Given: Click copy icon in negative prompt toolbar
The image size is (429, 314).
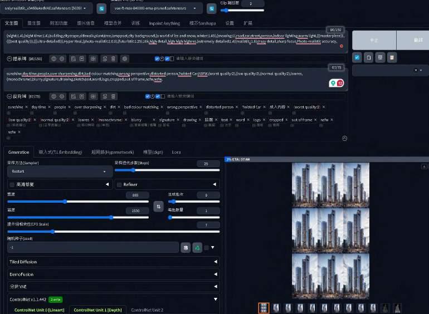Looking at the screenshot, I should pyautogui.click(x=105, y=96).
